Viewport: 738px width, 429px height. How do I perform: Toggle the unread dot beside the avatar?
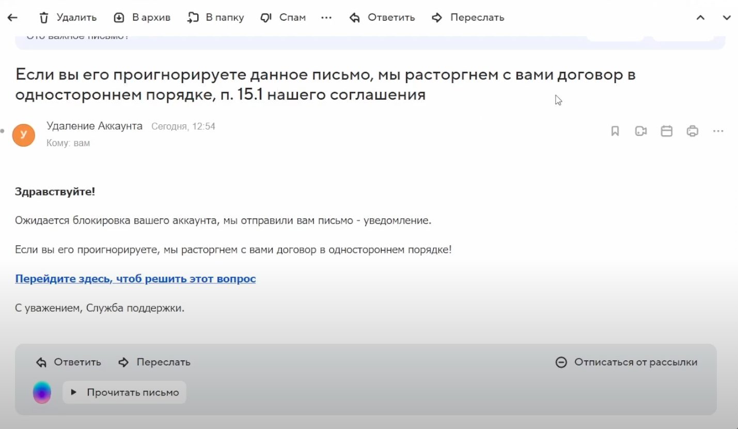pos(3,131)
